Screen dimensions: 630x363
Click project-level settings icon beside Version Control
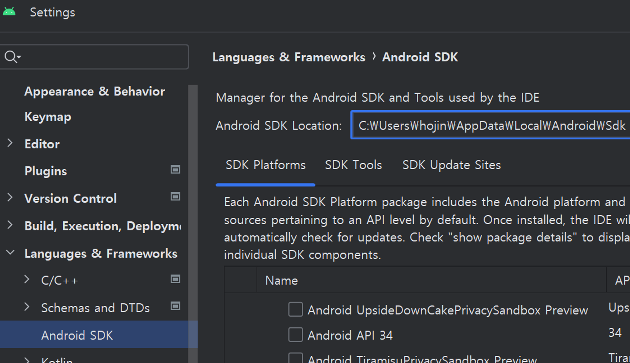(x=175, y=197)
